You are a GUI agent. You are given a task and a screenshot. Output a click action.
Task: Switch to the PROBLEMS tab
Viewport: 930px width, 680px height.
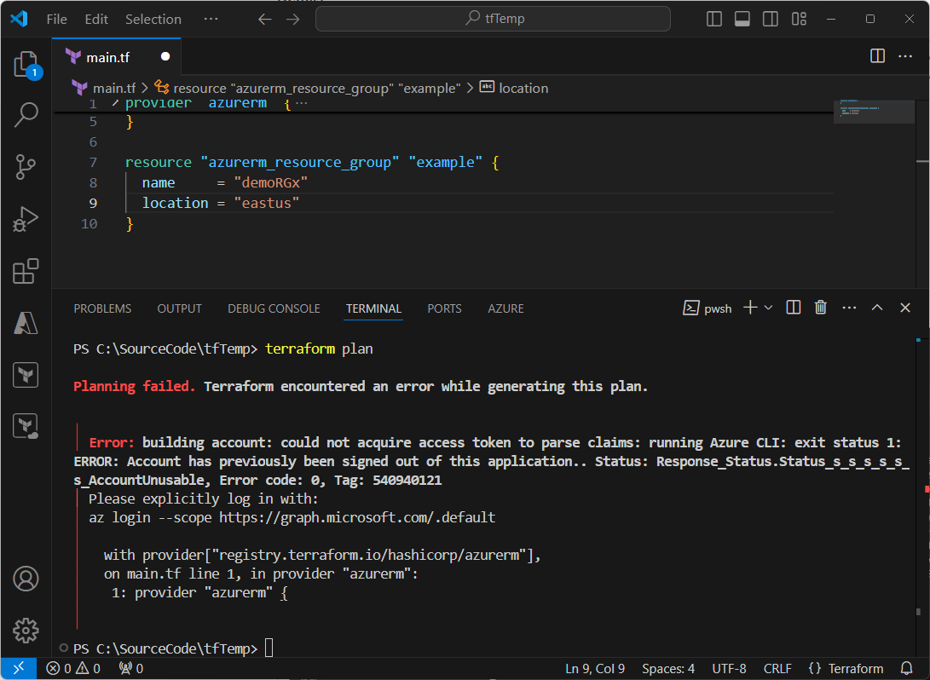[x=102, y=308]
